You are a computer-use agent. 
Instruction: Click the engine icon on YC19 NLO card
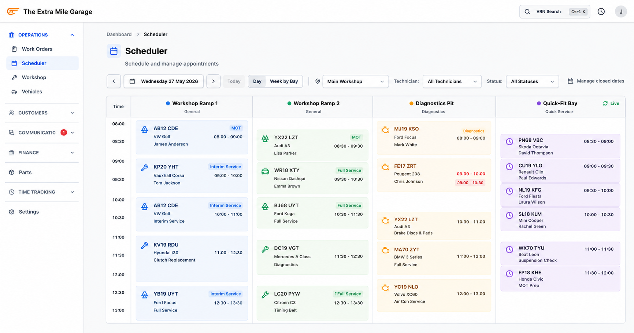coord(385,288)
